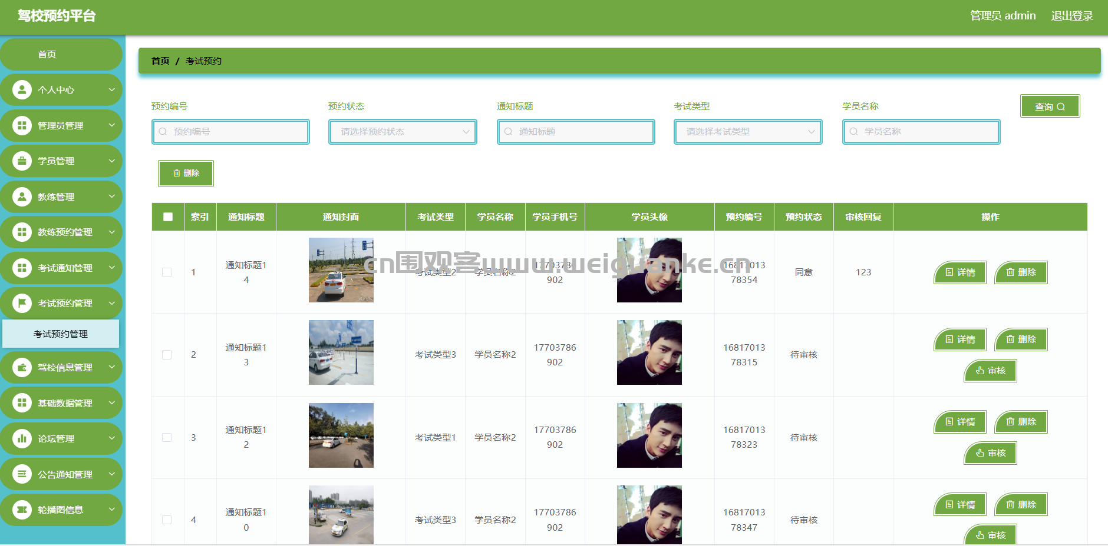Expand 教练管理 menu chevron

click(112, 197)
